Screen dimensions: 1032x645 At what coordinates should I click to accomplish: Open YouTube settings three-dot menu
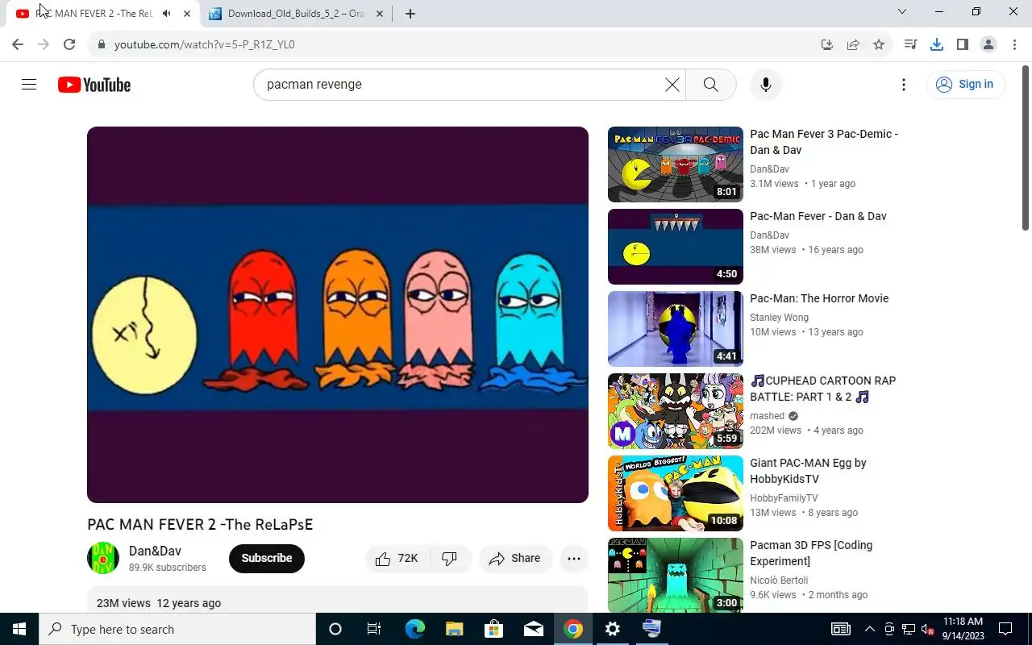[x=904, y=85]
